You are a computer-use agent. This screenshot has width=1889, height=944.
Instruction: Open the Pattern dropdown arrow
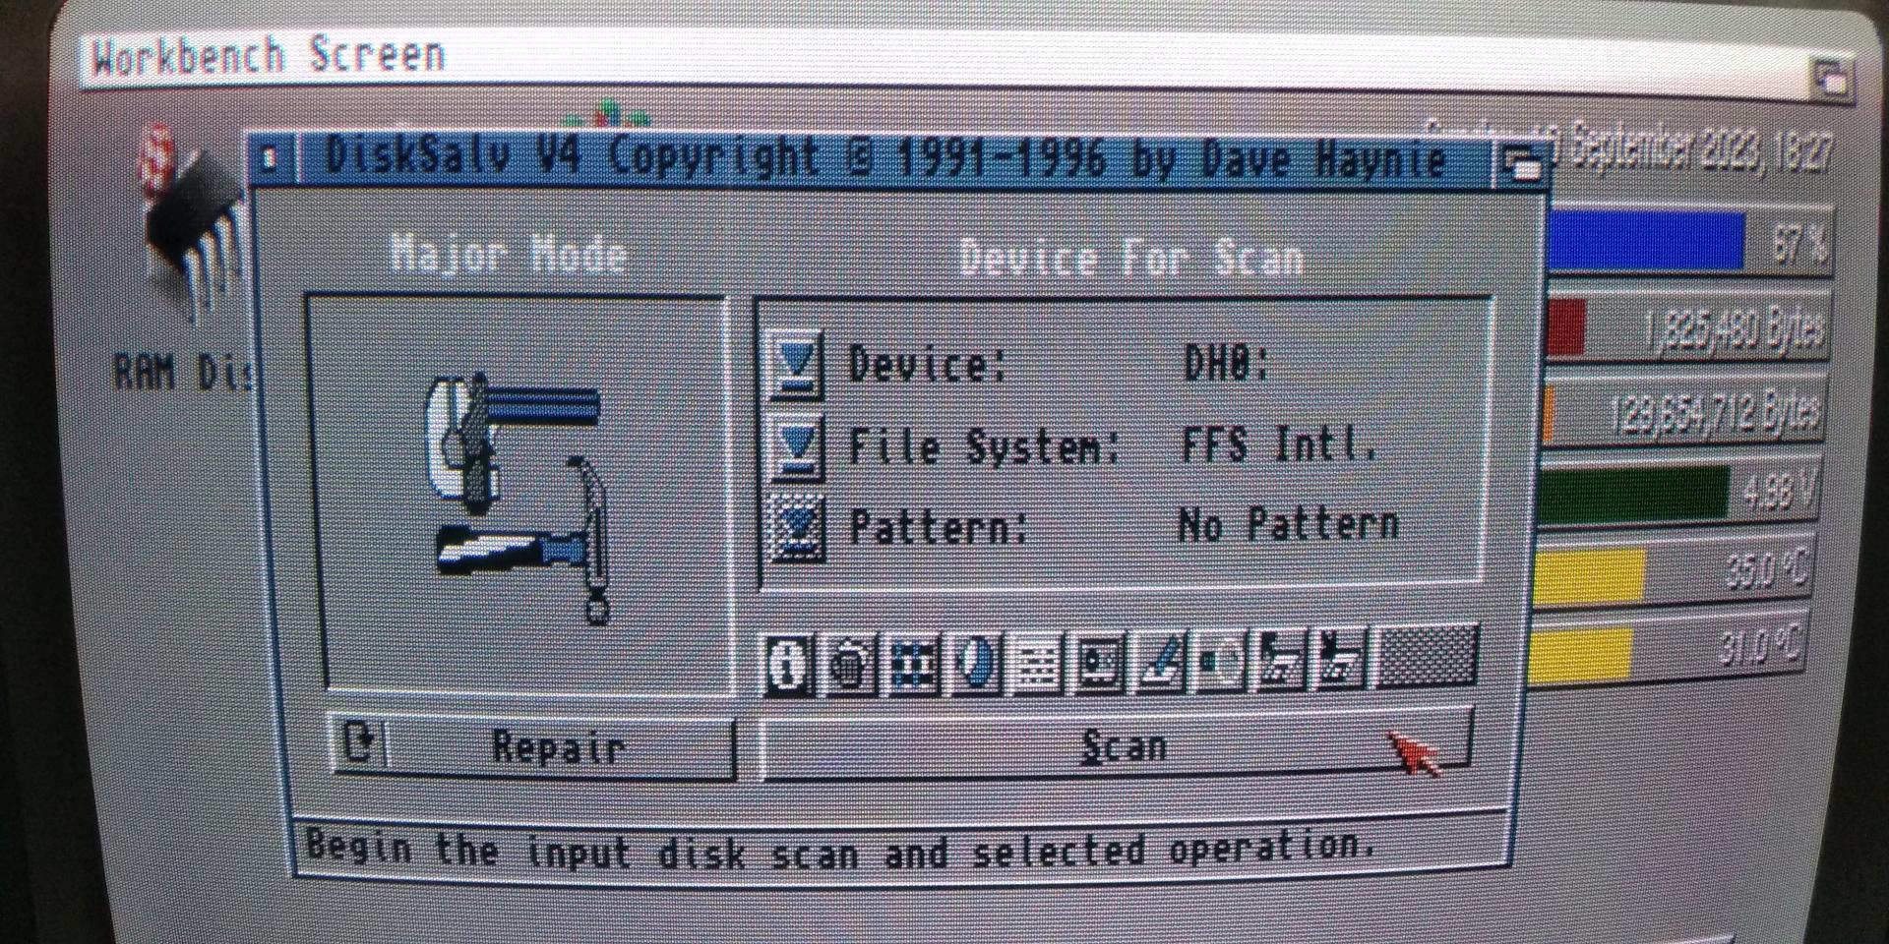[x=798, y=529]
